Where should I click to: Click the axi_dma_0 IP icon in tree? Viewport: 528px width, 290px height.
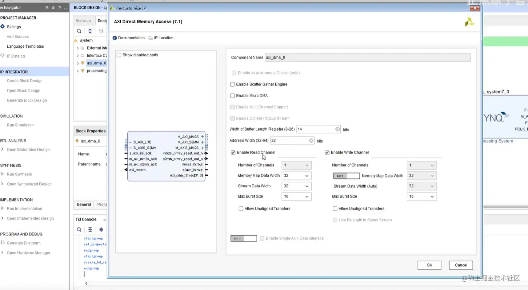[83, 63]
